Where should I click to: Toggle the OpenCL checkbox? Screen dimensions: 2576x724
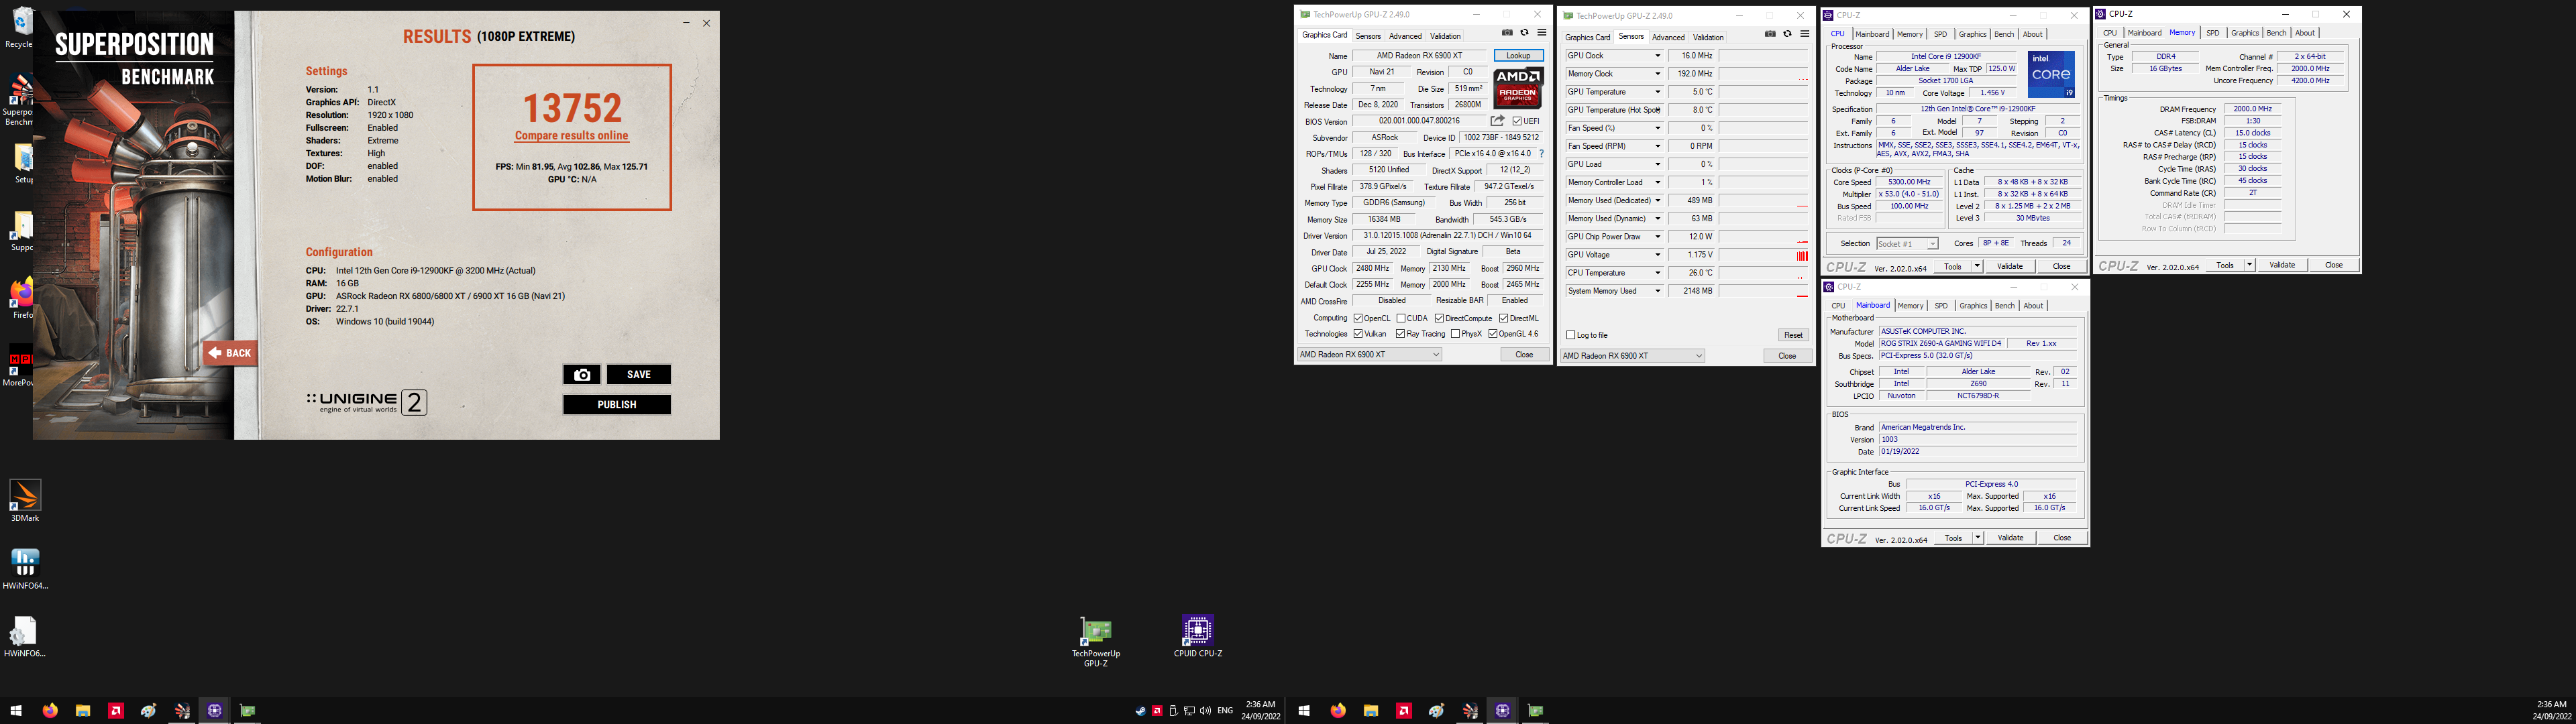[x=1358, y=318]
